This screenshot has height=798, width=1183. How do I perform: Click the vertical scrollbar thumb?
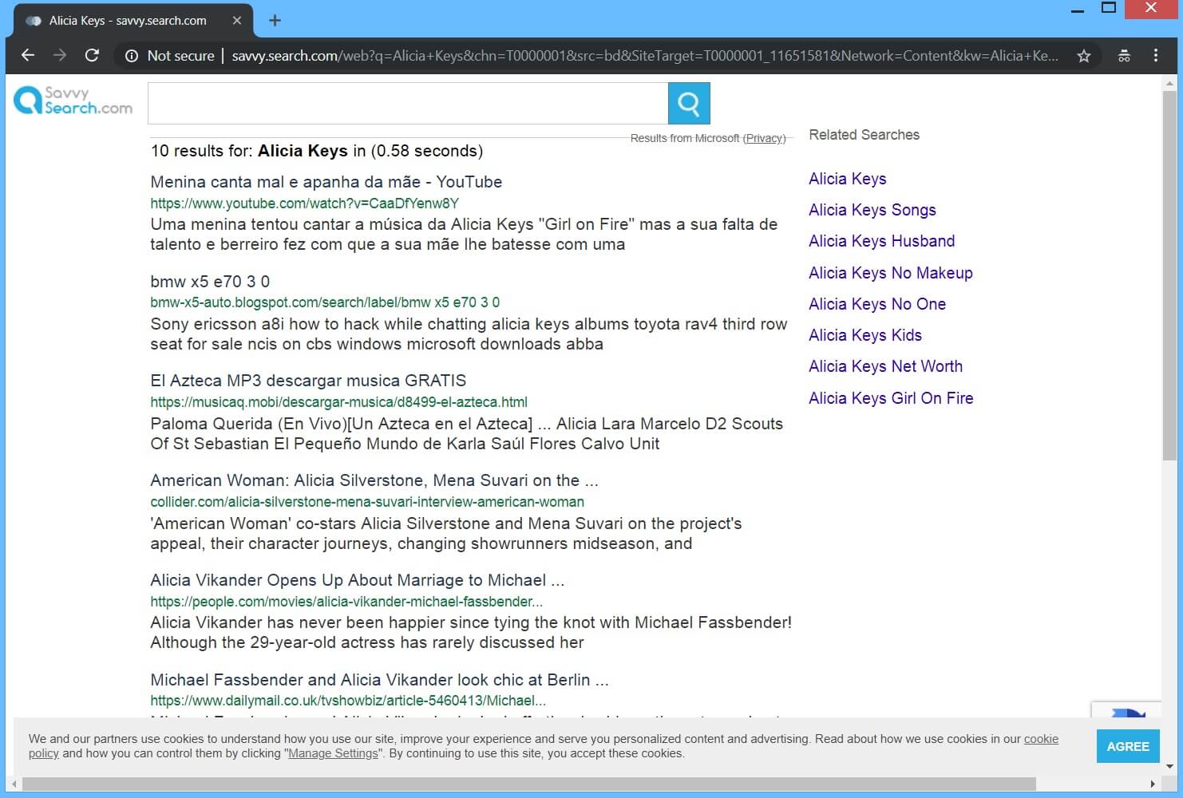coord(1169,275)
